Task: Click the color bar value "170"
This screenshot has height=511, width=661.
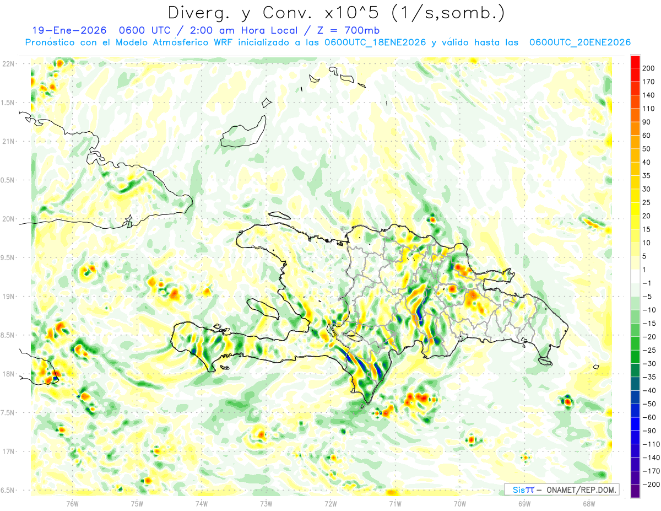Action: [649, 82]
